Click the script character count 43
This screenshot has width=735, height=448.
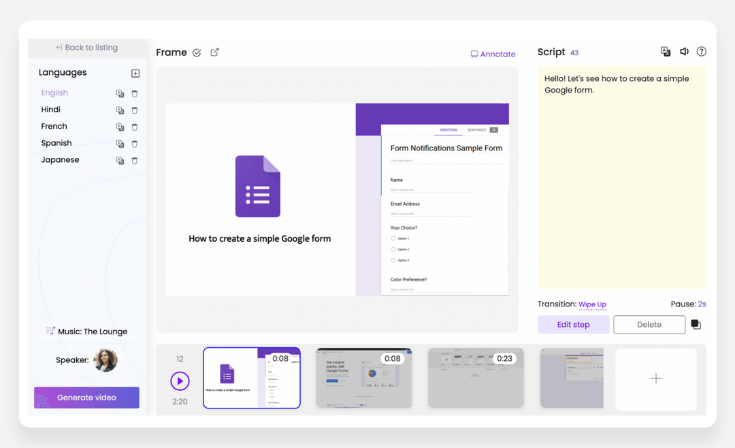coord(574,53)
